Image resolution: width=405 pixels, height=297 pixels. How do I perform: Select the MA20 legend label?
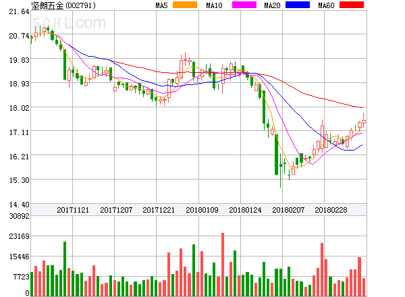pyautogui.click(x=272, y=5)
